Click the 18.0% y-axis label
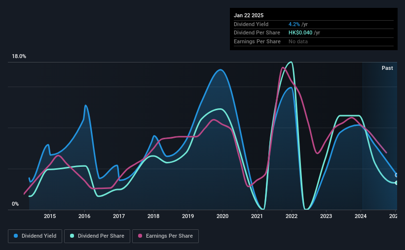The height and width of the screenshot is (250, 405). 19,57
